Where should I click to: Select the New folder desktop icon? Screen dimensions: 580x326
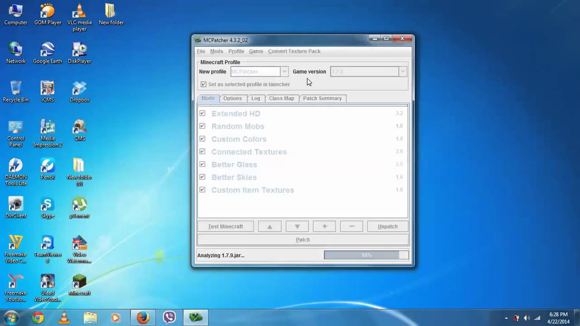111,14
